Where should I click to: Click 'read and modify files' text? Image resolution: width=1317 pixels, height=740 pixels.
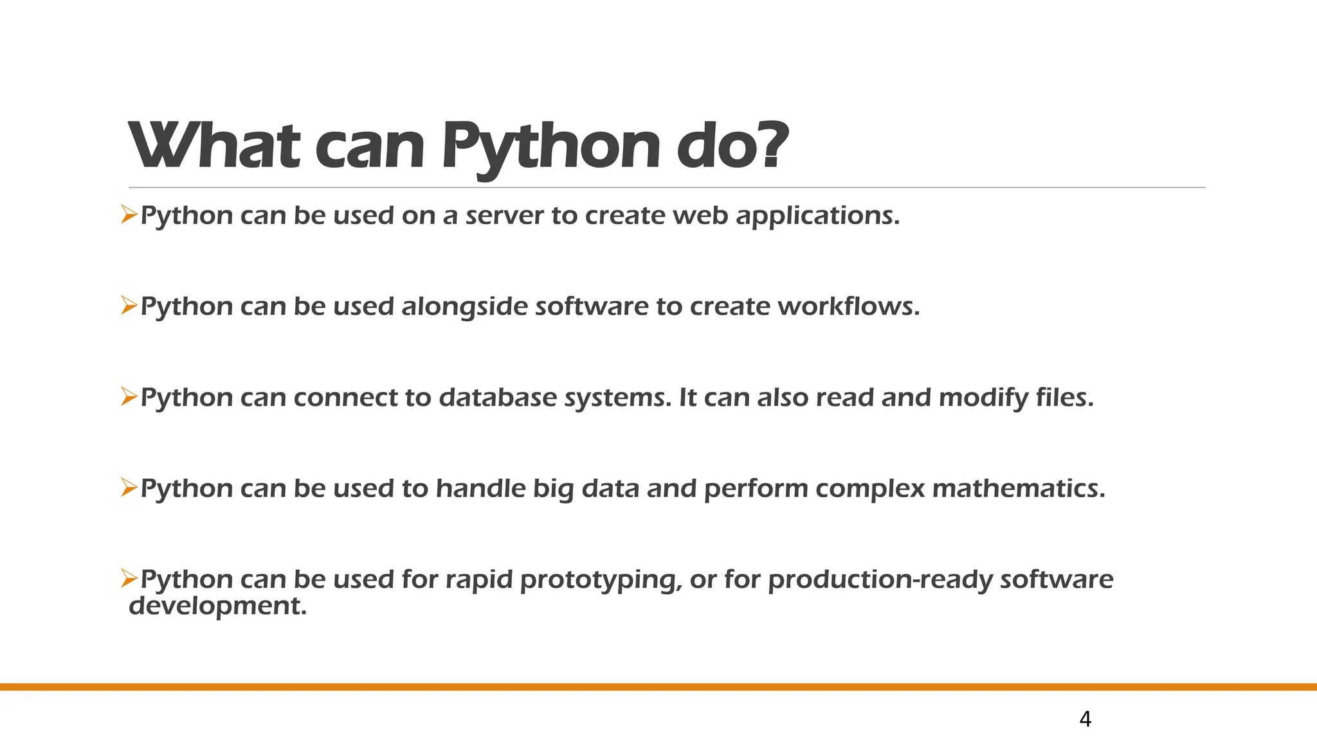click(x=954, y=399)
